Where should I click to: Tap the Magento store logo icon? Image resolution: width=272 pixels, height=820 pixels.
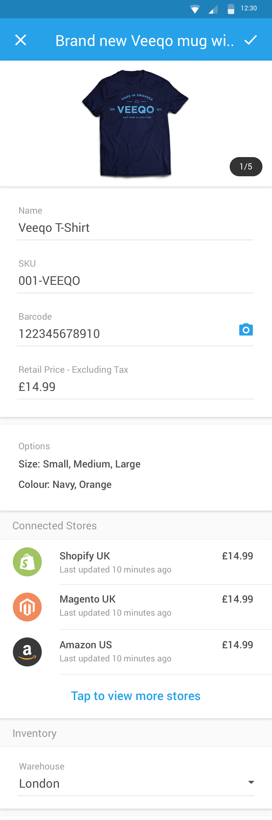coord(27,607)
